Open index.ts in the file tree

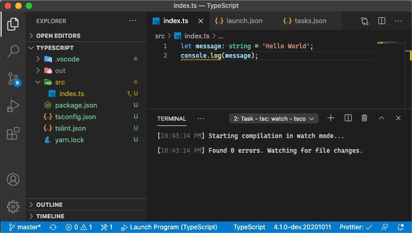click(x=86, y=93)
